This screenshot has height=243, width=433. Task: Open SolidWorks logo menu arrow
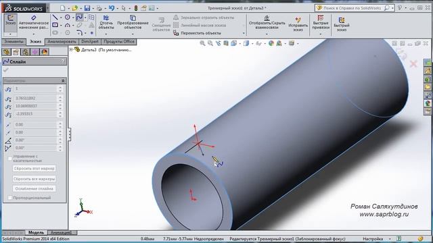[x=48, y=8]
